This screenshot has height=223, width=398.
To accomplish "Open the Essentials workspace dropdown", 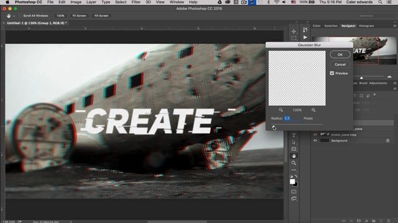I will 377,15.
